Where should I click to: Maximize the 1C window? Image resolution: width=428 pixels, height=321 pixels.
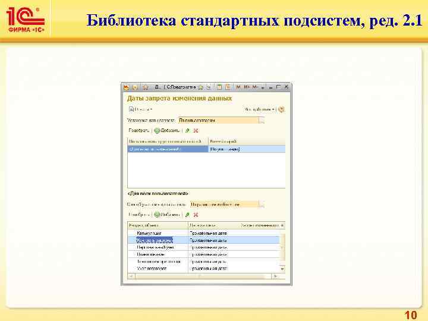[x=278, y=87]
